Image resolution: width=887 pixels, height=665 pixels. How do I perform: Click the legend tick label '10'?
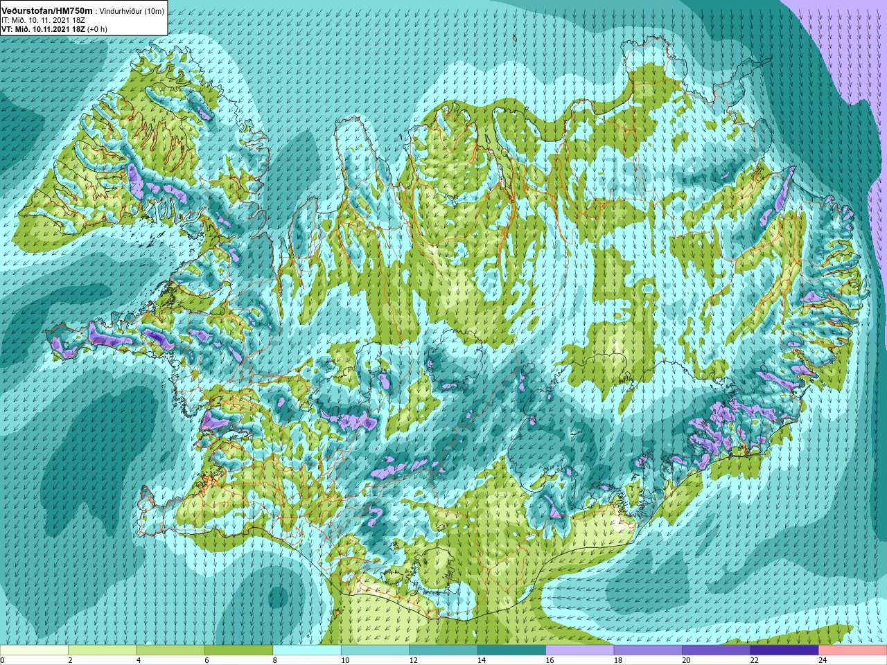[344, 660]
